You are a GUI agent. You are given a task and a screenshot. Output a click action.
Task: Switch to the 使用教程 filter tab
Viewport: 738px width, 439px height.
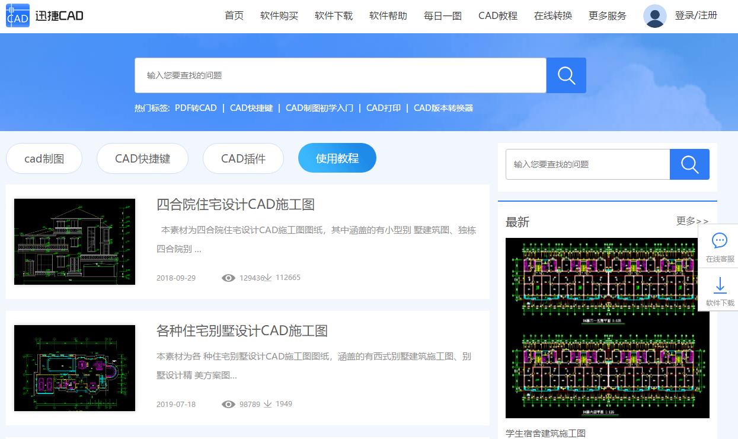337,158
